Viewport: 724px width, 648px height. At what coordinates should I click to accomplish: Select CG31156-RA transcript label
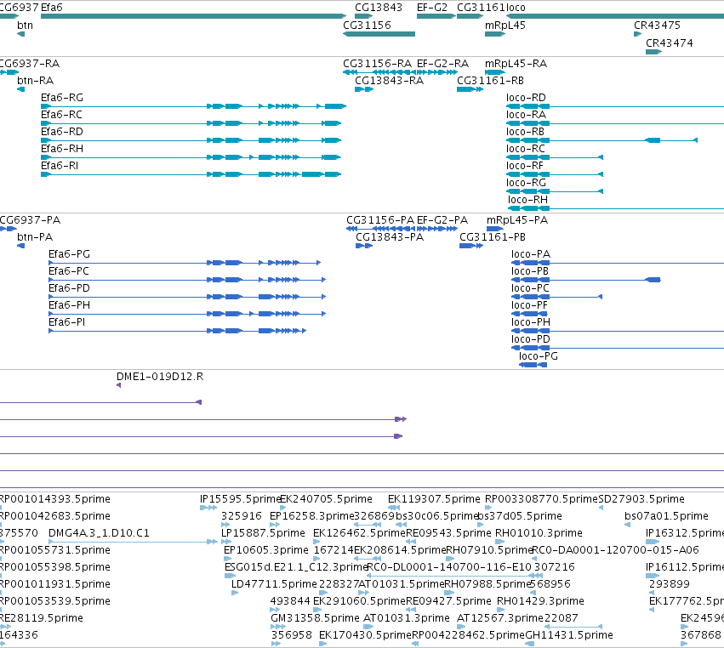tap(377, 64)
